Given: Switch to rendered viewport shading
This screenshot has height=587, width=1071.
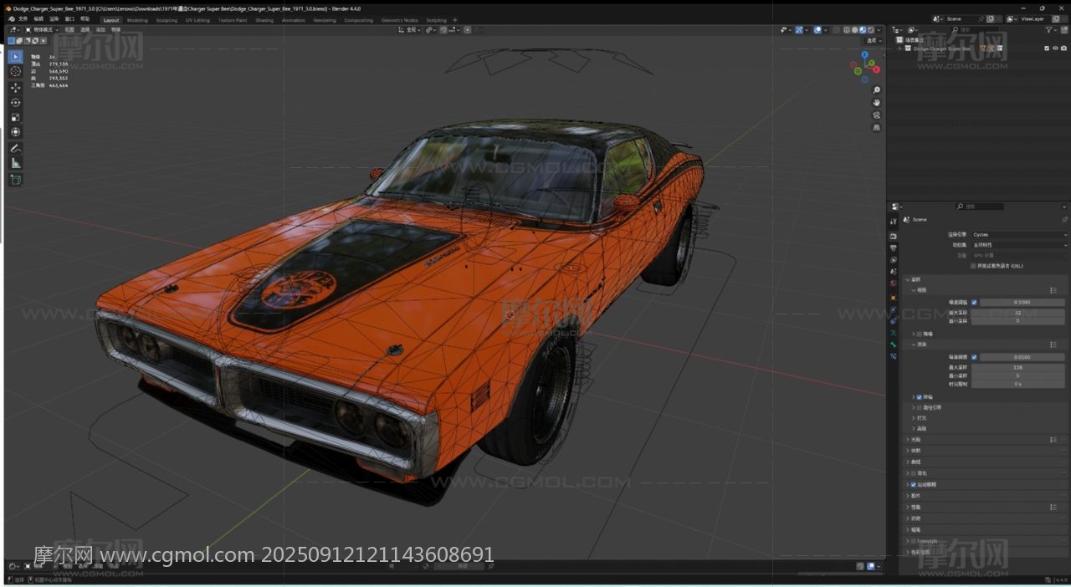Looking at the screenshot, I should click(x=872, y=29).
